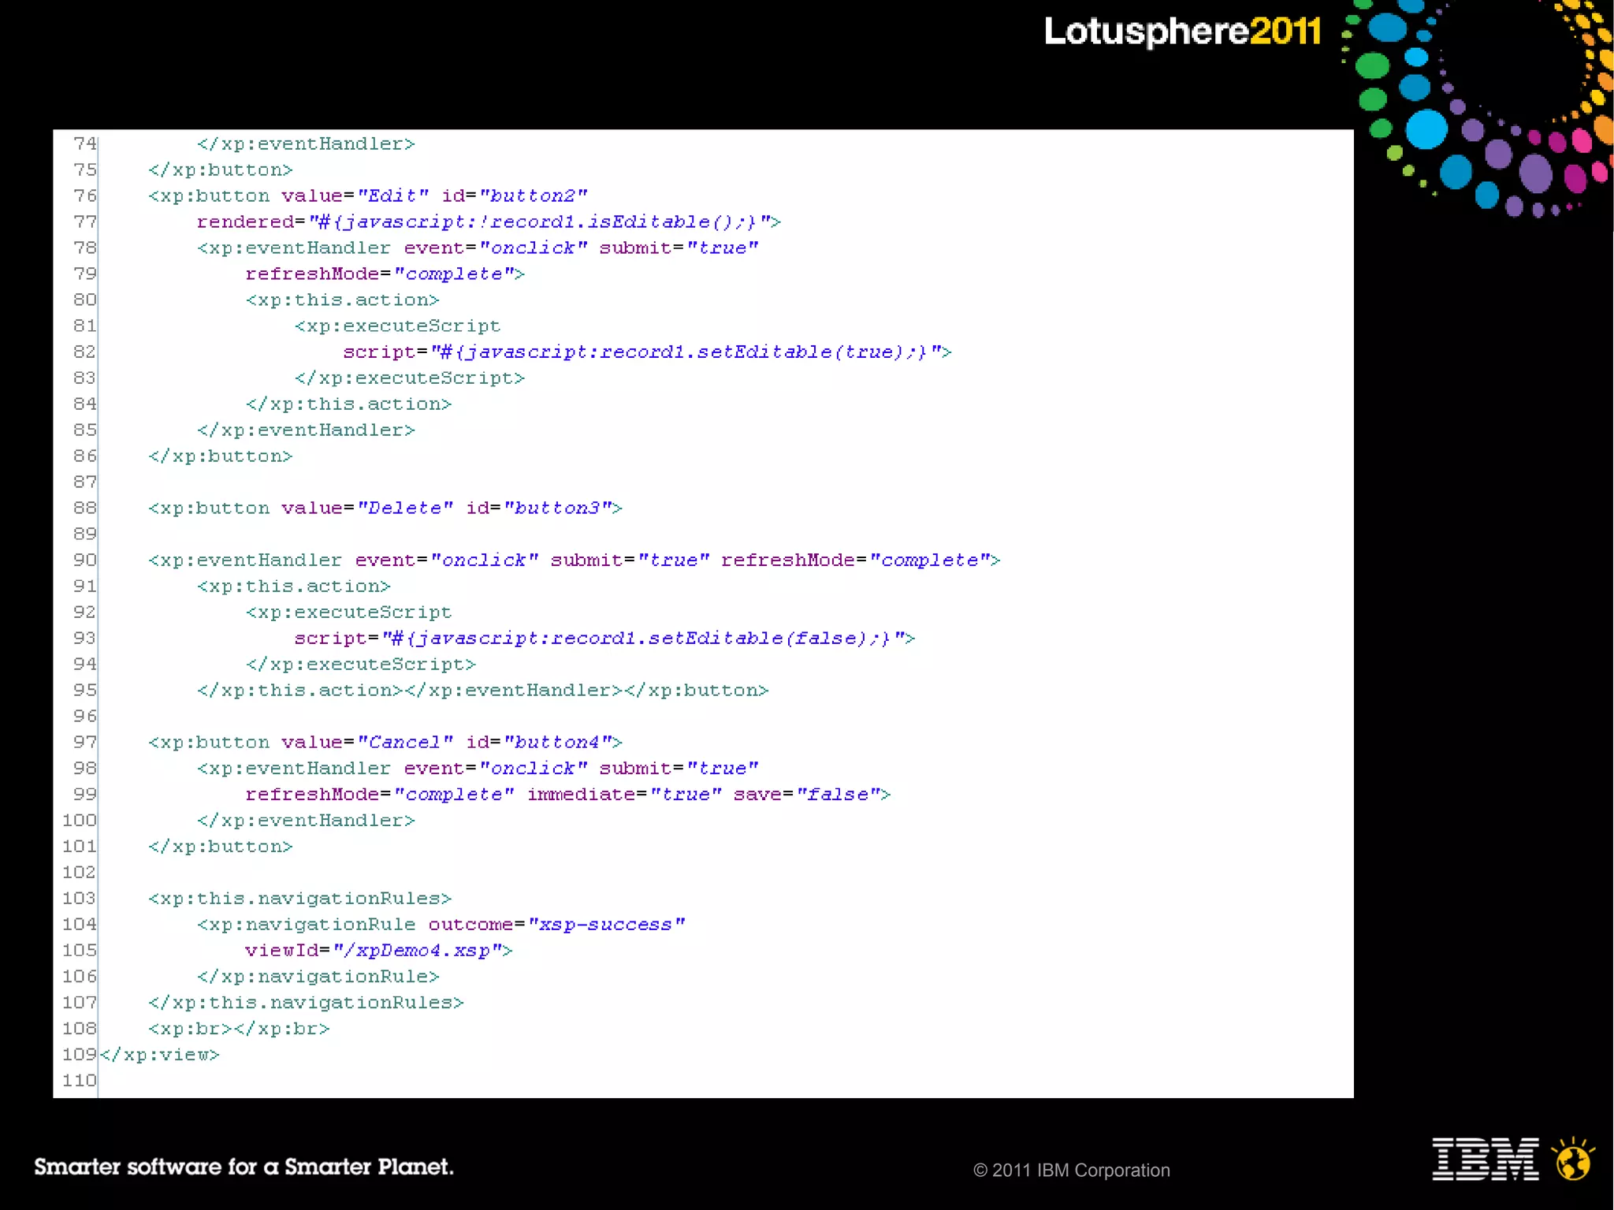Click </xp:button> on line 75
1614x1210 pixels.
point(220,169)
